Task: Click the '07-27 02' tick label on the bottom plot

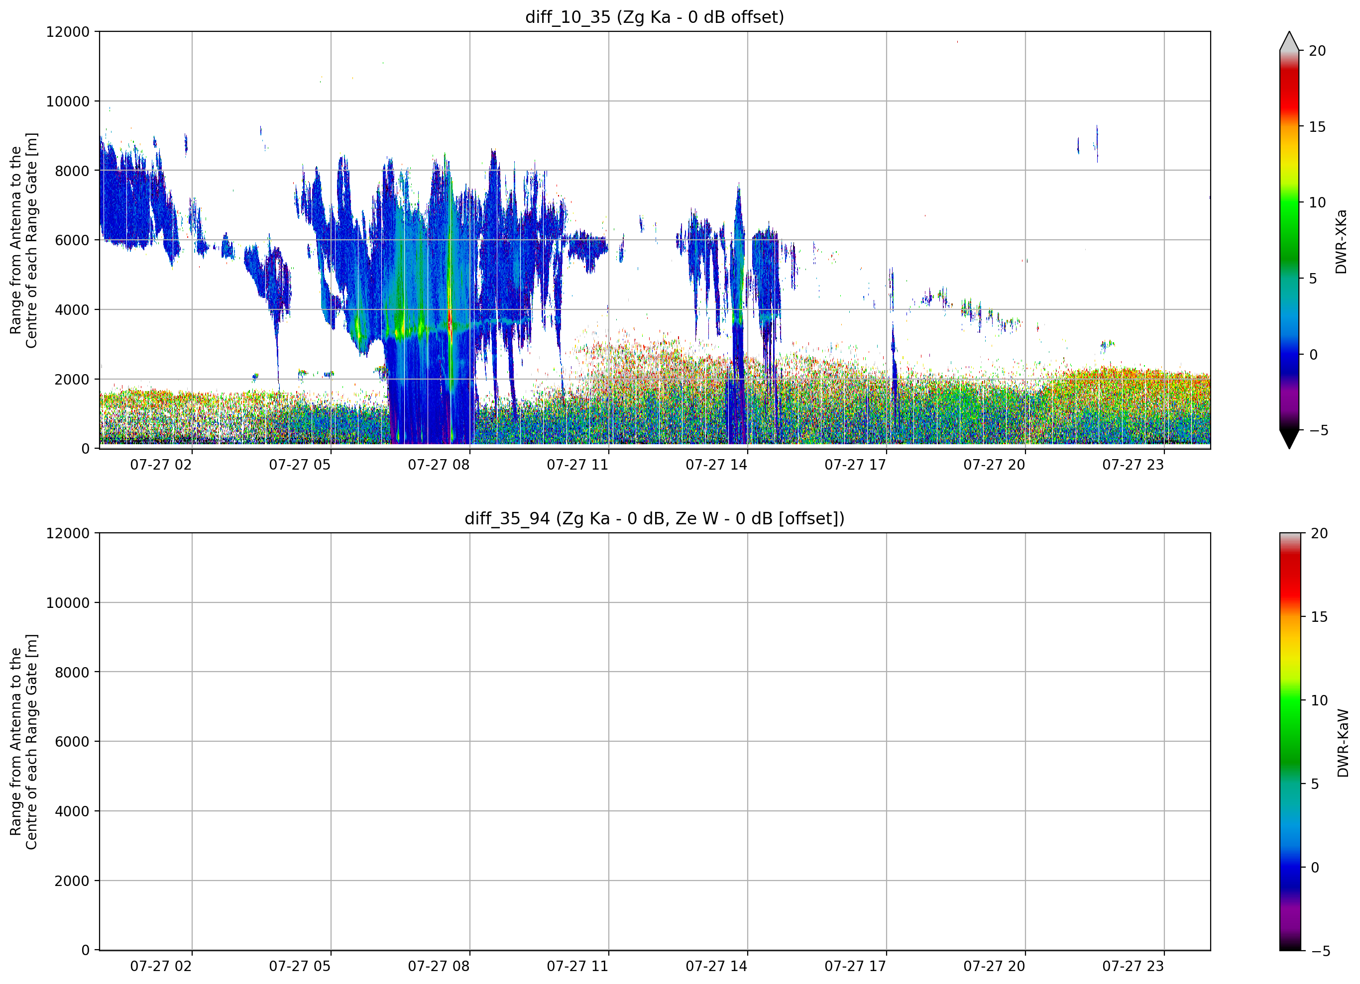Action: point(161,967)
